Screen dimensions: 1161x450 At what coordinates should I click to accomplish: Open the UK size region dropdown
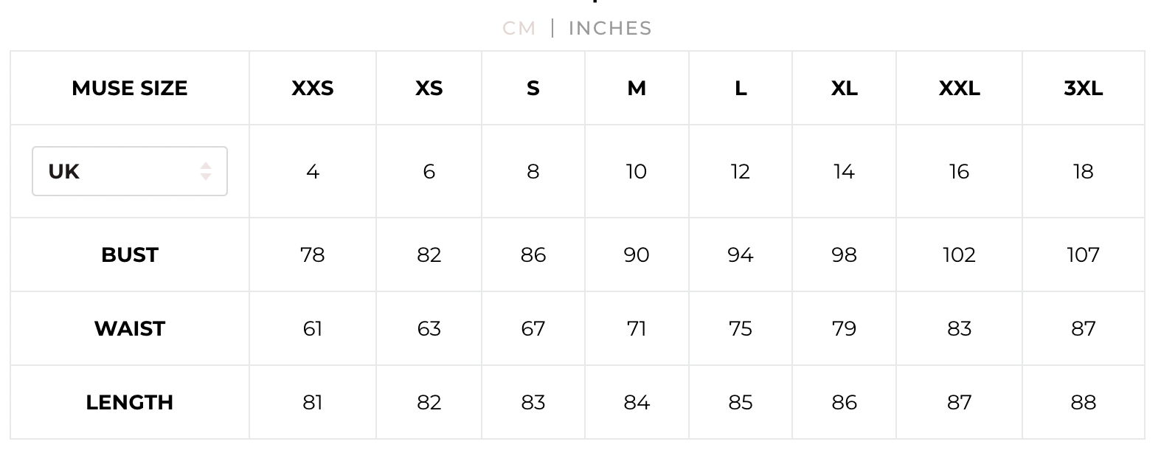129,171
